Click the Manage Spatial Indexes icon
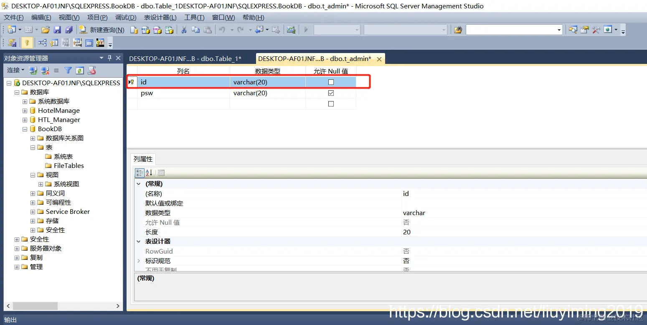 [x=100, y=43]
